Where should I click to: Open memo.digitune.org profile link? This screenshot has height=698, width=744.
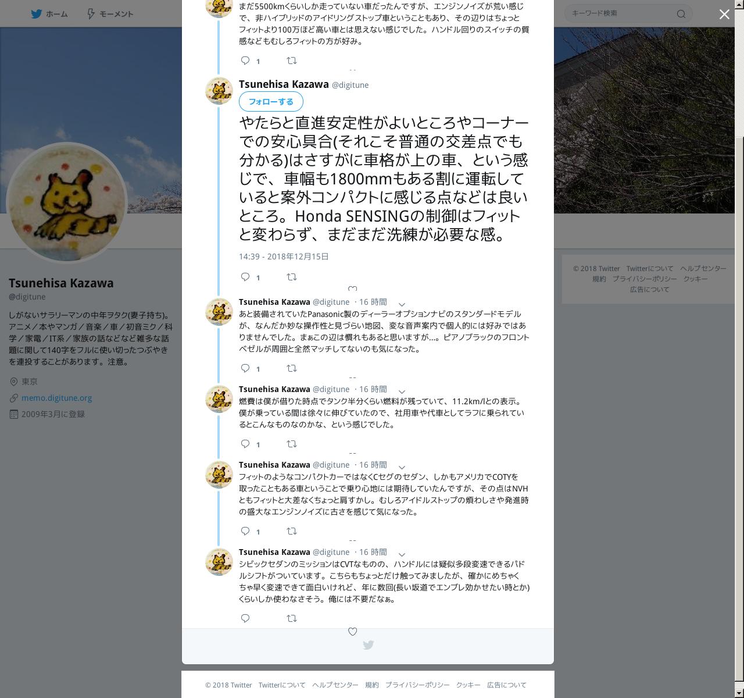click(x=57, y=398)
